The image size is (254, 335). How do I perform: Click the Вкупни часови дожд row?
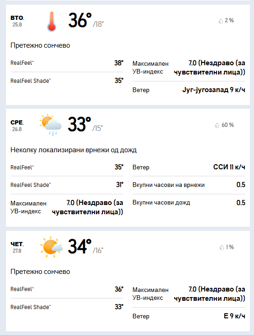pos(189,203)
